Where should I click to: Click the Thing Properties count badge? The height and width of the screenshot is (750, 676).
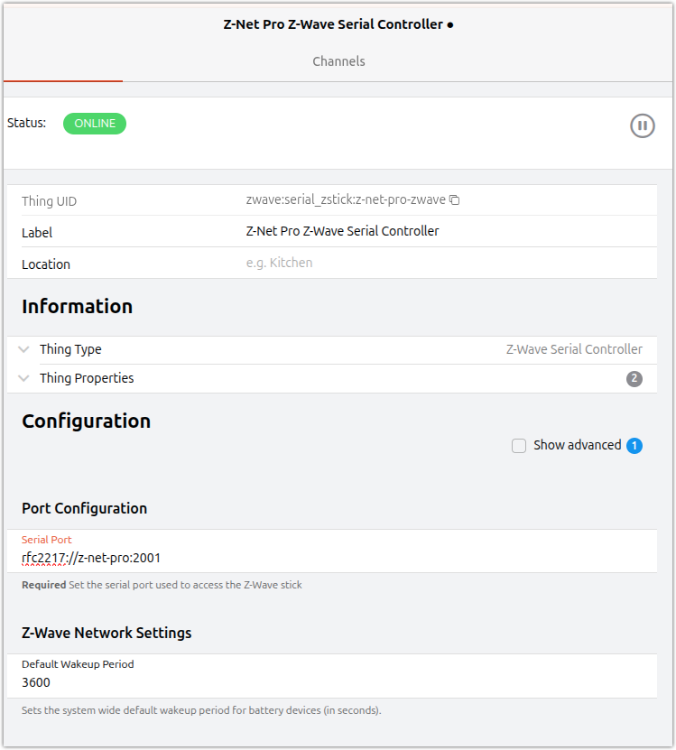[x=634, y=379]
